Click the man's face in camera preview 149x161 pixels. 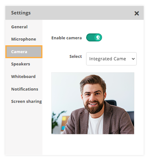93,97
